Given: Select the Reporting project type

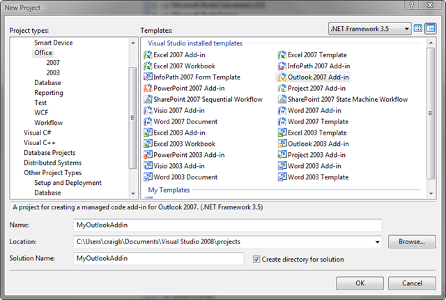Looking at the screenshot, I should [49, 93].
